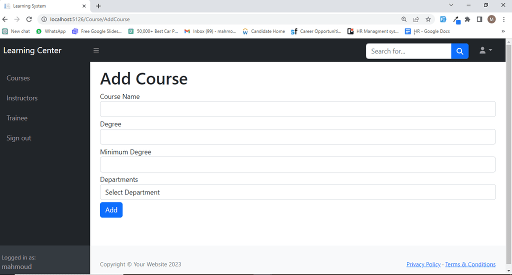Expand the tab search chevron
This screenshot has height=275, width=512.
[x=451, y=5]
